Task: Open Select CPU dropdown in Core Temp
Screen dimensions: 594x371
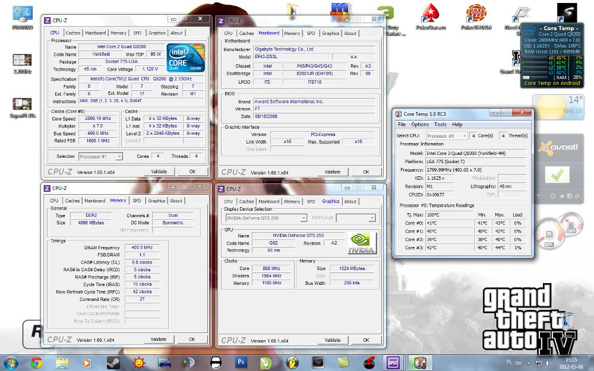Action: pyautogui.click(x=447, y=135)
